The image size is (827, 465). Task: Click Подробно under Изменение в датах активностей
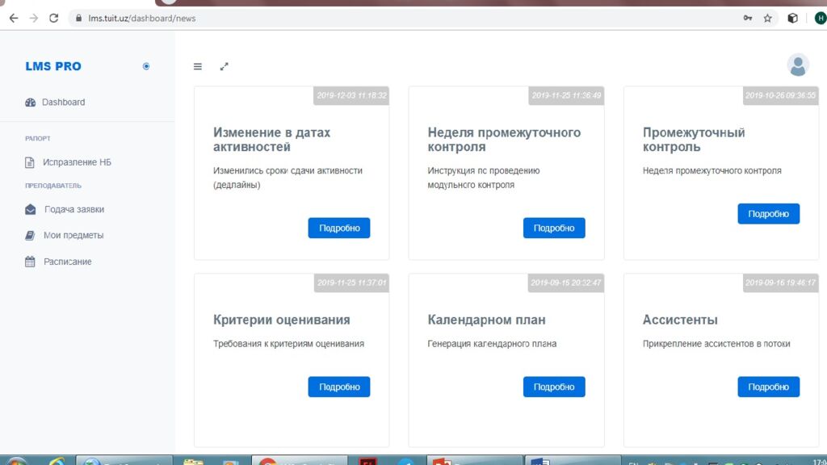click(339, 228)
